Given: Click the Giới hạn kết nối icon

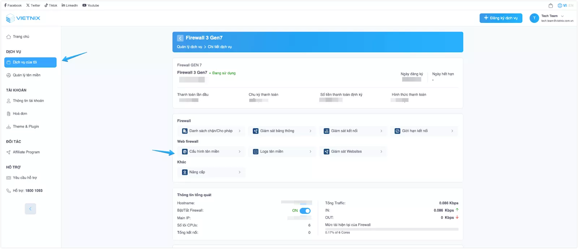Looking at the screenshot, I should tap(397, 131).
